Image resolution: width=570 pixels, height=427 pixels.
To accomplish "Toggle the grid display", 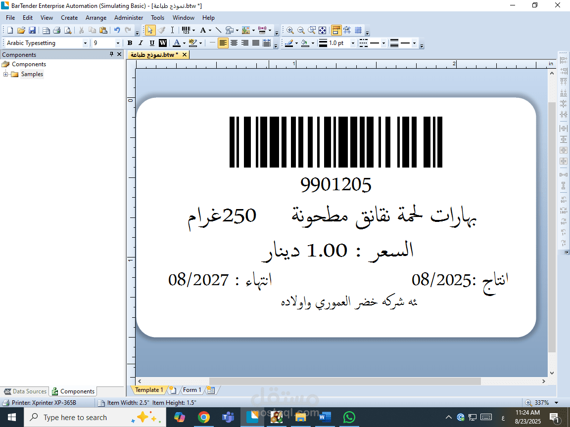I will click(358, 30).
